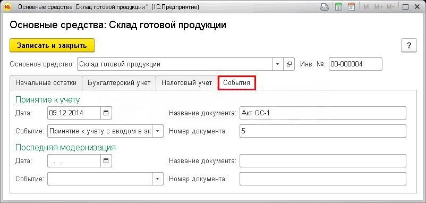The image size is (426, 203).
Task: Click Принятие к учету date field
Action: [74, 113]
